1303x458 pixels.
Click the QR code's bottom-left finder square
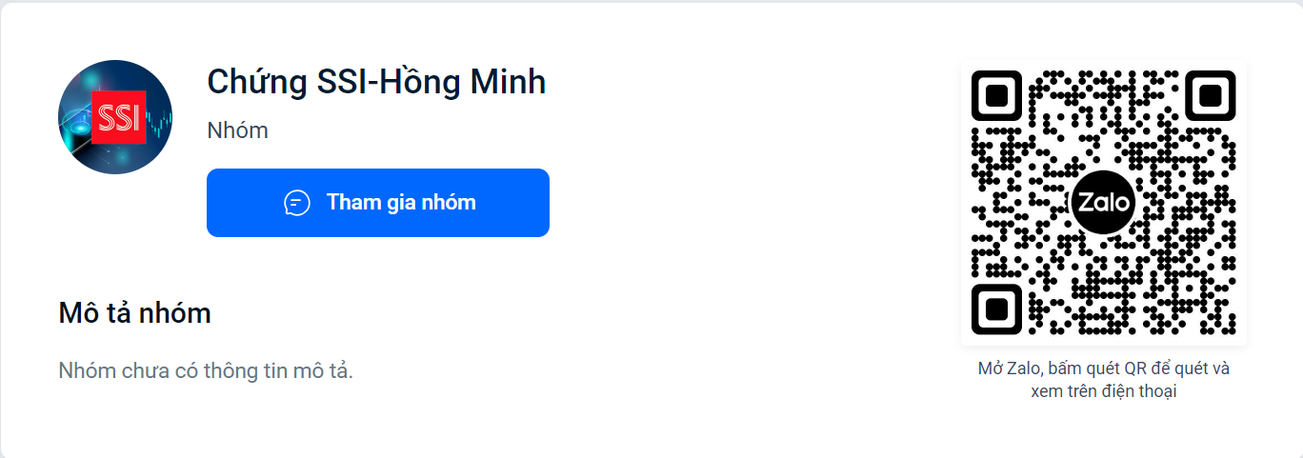996,309
